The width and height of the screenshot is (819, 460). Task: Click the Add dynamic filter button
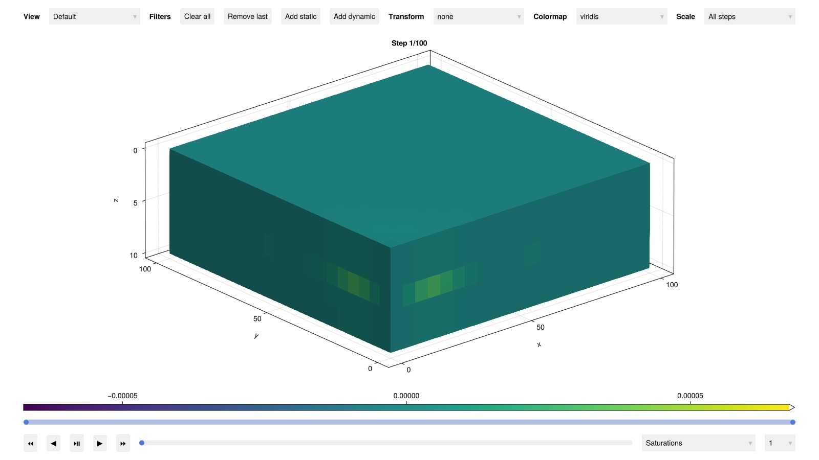(354, 16)
